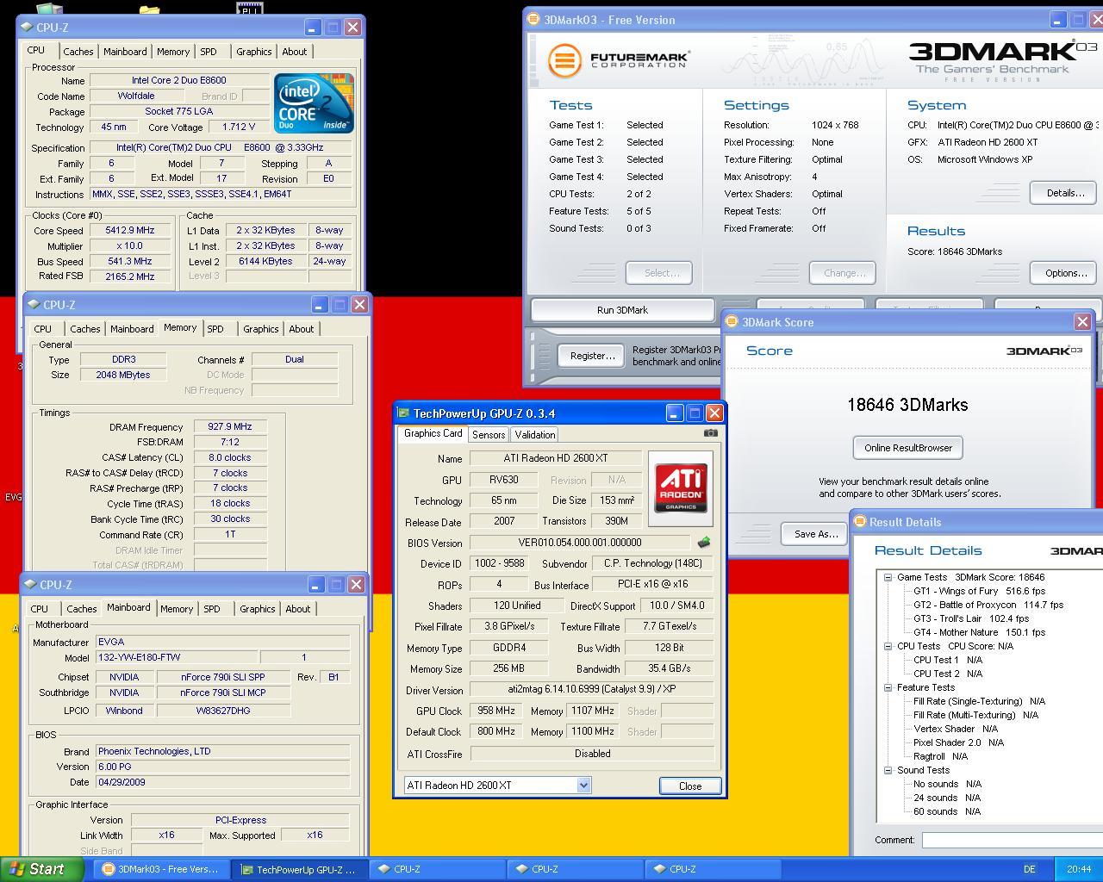Click the 18646 3DMarks score text

(x=907, y=405)
